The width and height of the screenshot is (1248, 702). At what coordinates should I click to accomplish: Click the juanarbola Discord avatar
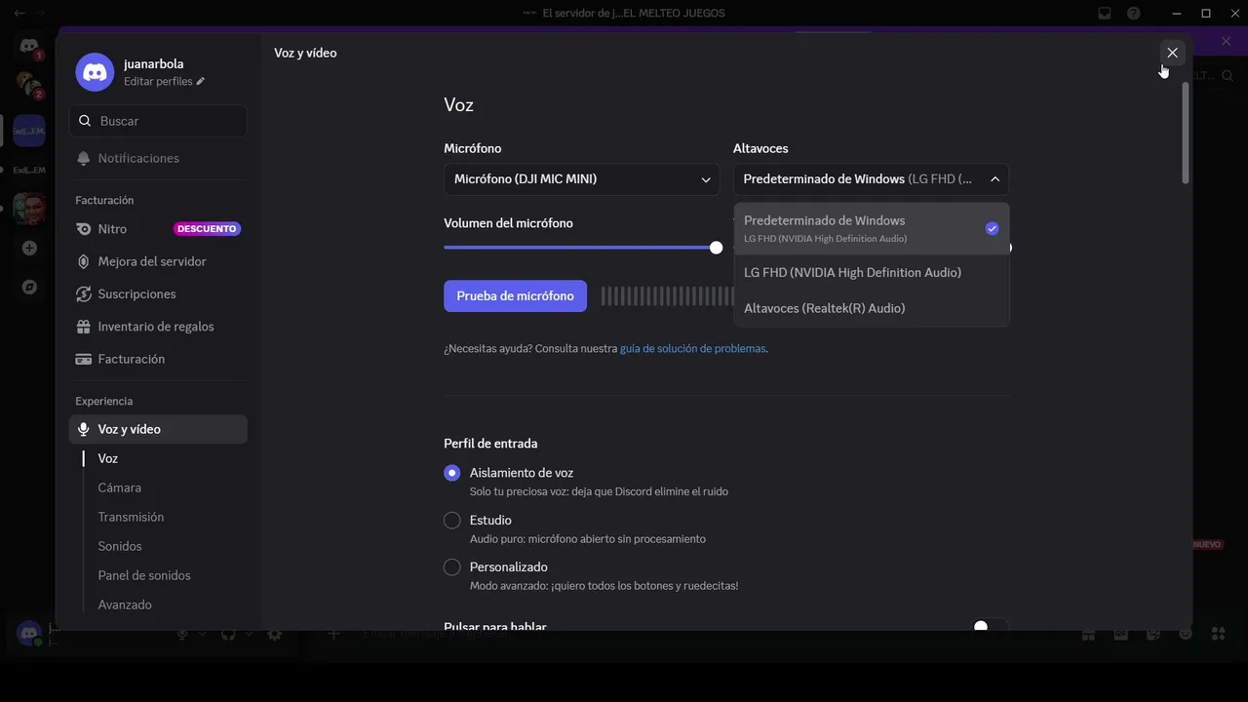95,72
